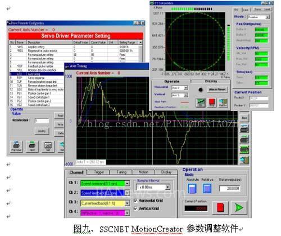Viewport: 281px width, 236px height.
Task: Open the Vertical axis dropdown
Action: coord(185,95)
